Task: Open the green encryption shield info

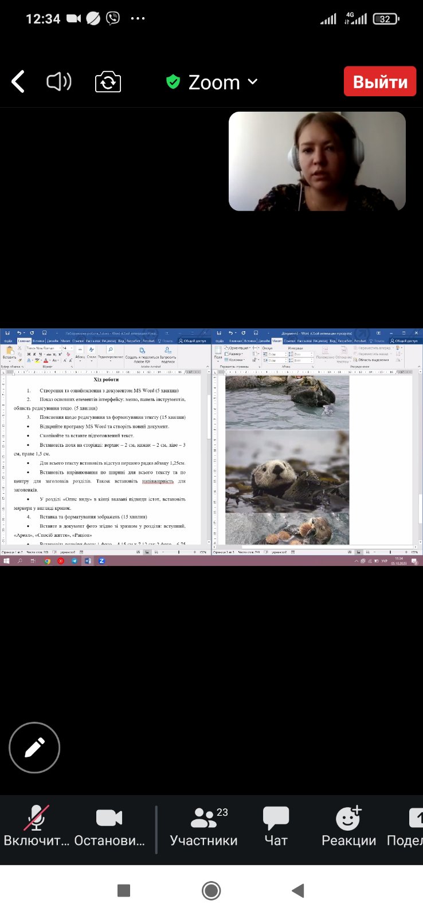Action: coord(173,82)
